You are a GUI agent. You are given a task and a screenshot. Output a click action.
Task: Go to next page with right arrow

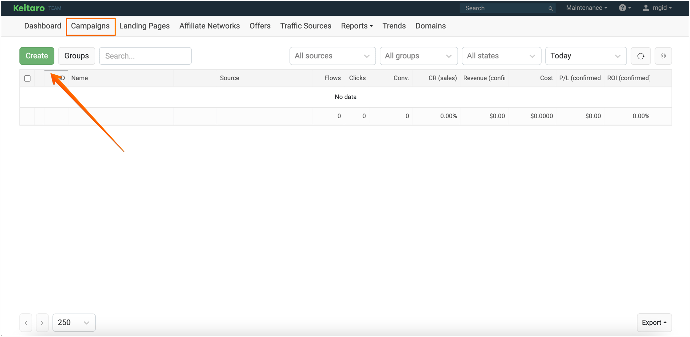coord(42,322)
